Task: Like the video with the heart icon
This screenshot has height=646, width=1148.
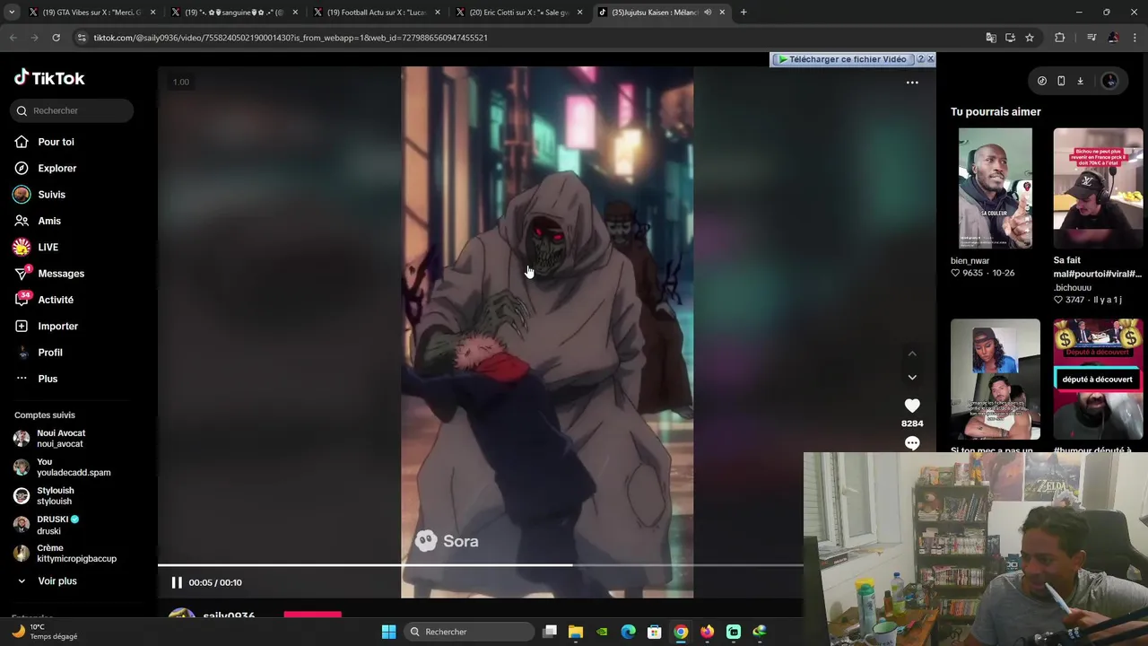Action: click(912, 406)
